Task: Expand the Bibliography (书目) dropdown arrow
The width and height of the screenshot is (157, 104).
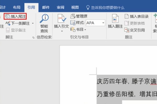Action: click(85, 30)
